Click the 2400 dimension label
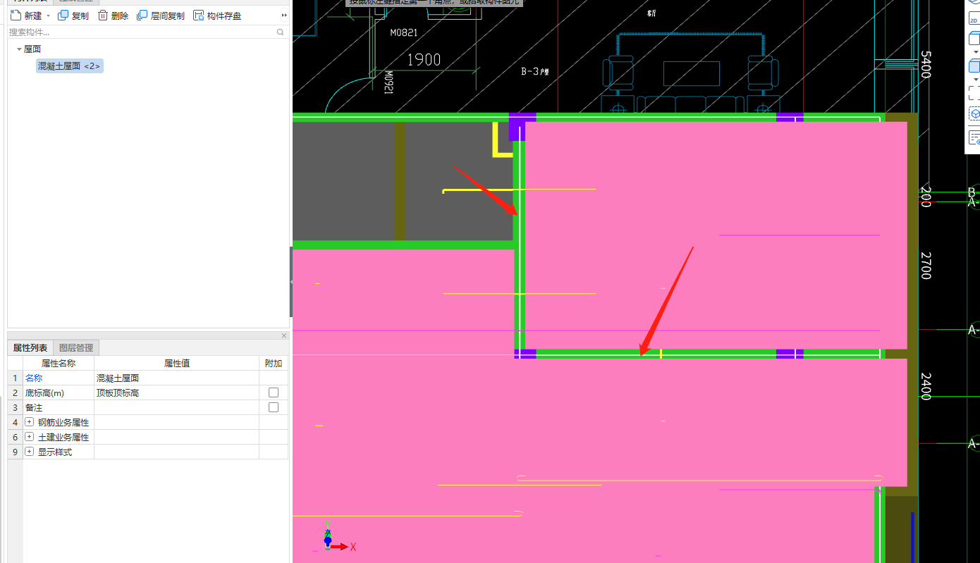This screenshot has width=980, height=563. [x=926, y=386]
